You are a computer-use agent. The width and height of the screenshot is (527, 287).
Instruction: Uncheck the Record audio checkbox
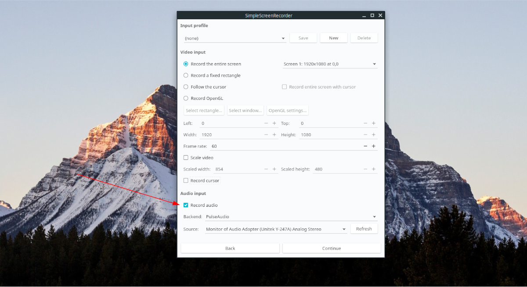[200, 205]
